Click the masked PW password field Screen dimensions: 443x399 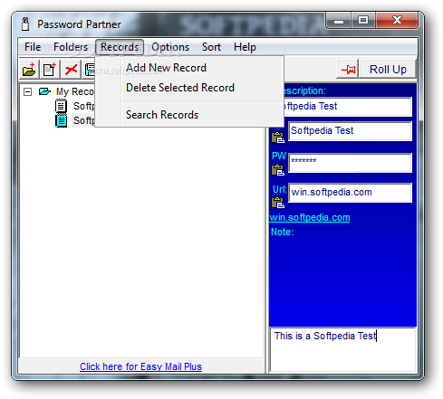coord(351,163)
